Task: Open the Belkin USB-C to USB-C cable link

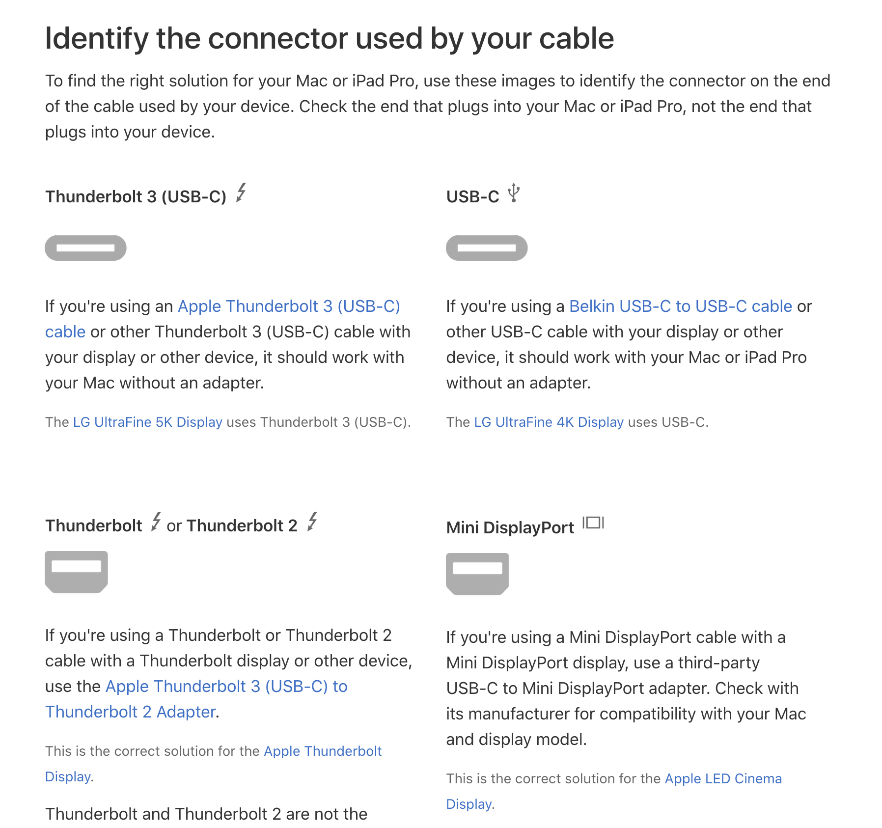Action: pyautogui.click(x=680, y=306)
